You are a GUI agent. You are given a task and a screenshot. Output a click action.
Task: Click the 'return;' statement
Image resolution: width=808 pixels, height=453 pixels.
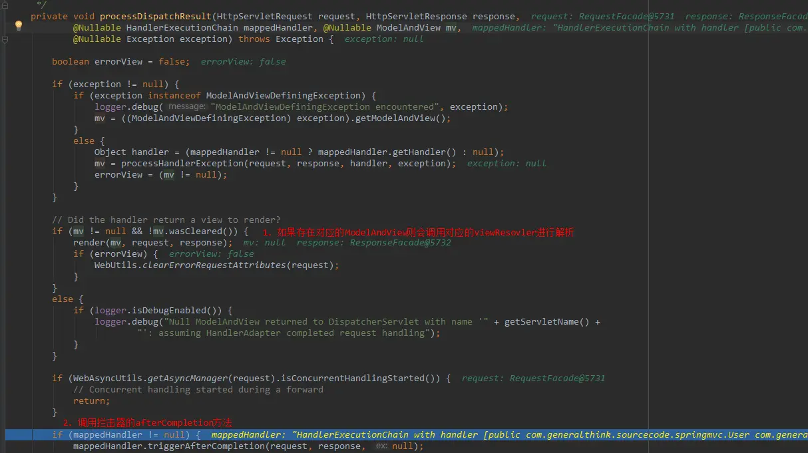click(x=92, y=400)
